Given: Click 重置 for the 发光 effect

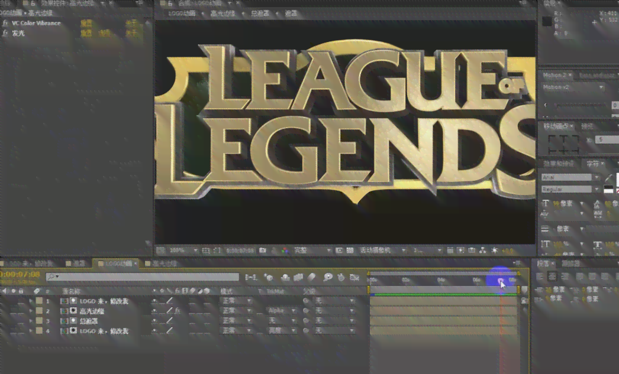Looking at the screenshot, I should tap(86, 33).
